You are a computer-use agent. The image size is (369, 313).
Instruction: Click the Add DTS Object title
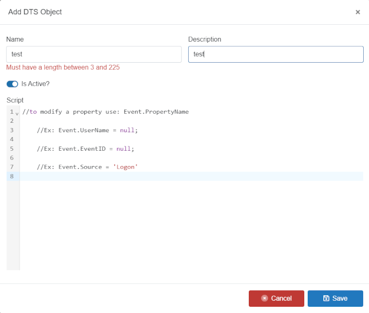pos(35,12)
